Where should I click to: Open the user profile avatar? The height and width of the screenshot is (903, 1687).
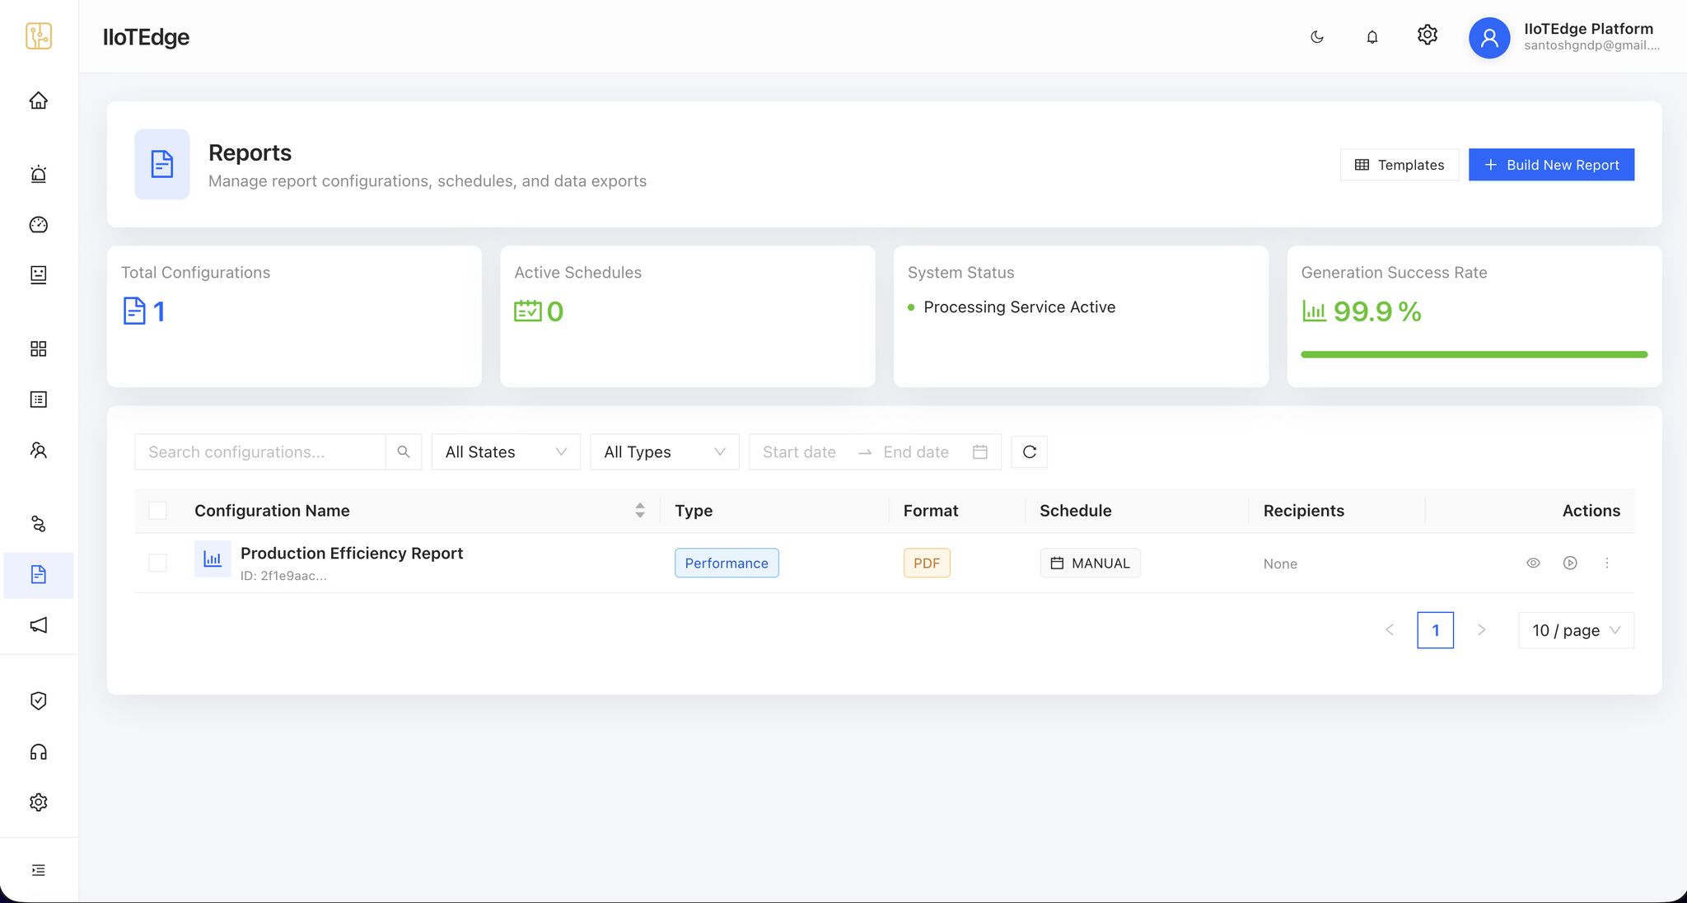1489,37
